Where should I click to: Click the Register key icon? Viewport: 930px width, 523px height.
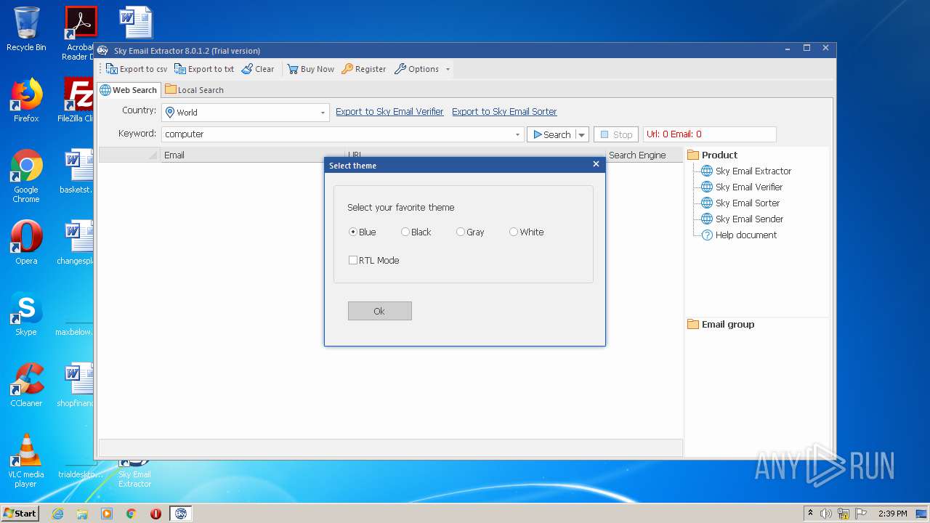[x=347, y=69]
